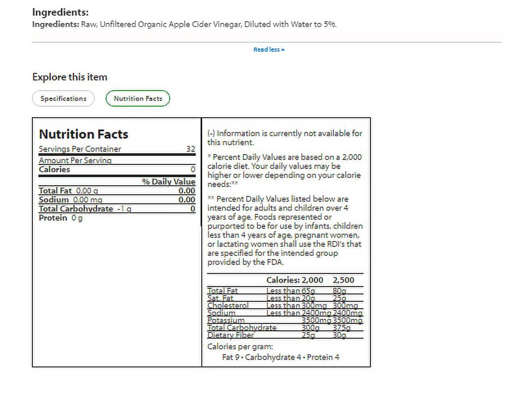Select the Nutrition Facts tab
519x396 pixels.
(138, 98)
